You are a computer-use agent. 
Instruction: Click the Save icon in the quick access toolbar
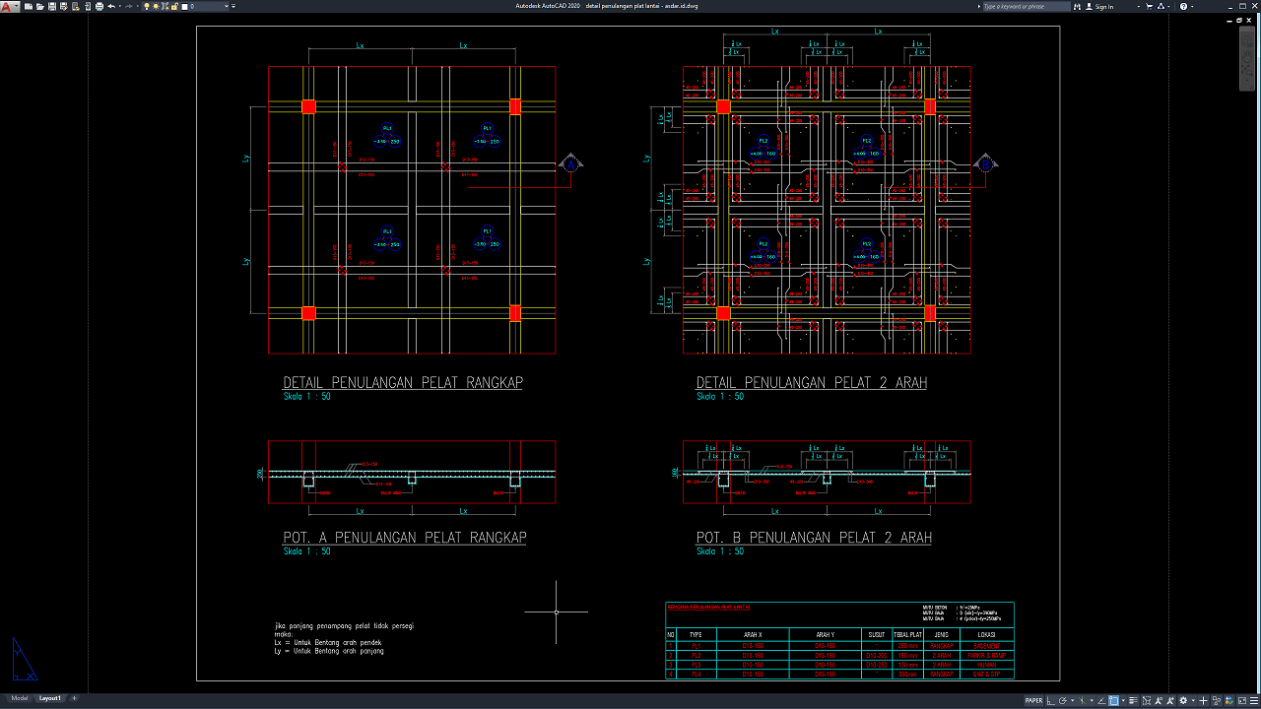[x=52, y=7]
